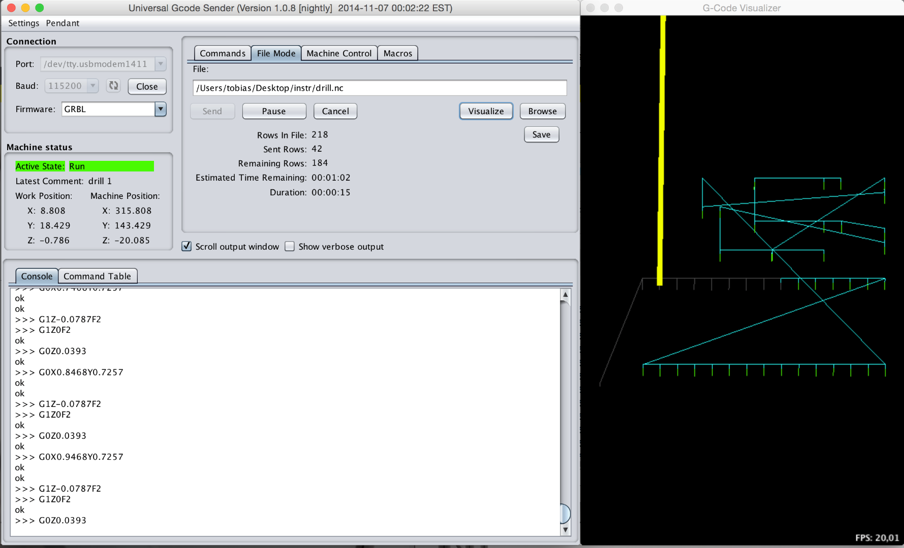The height and width of the screenshot is (548, 904).
Task: Click the scrollbar up arrow in console
Action: point(565,294)
